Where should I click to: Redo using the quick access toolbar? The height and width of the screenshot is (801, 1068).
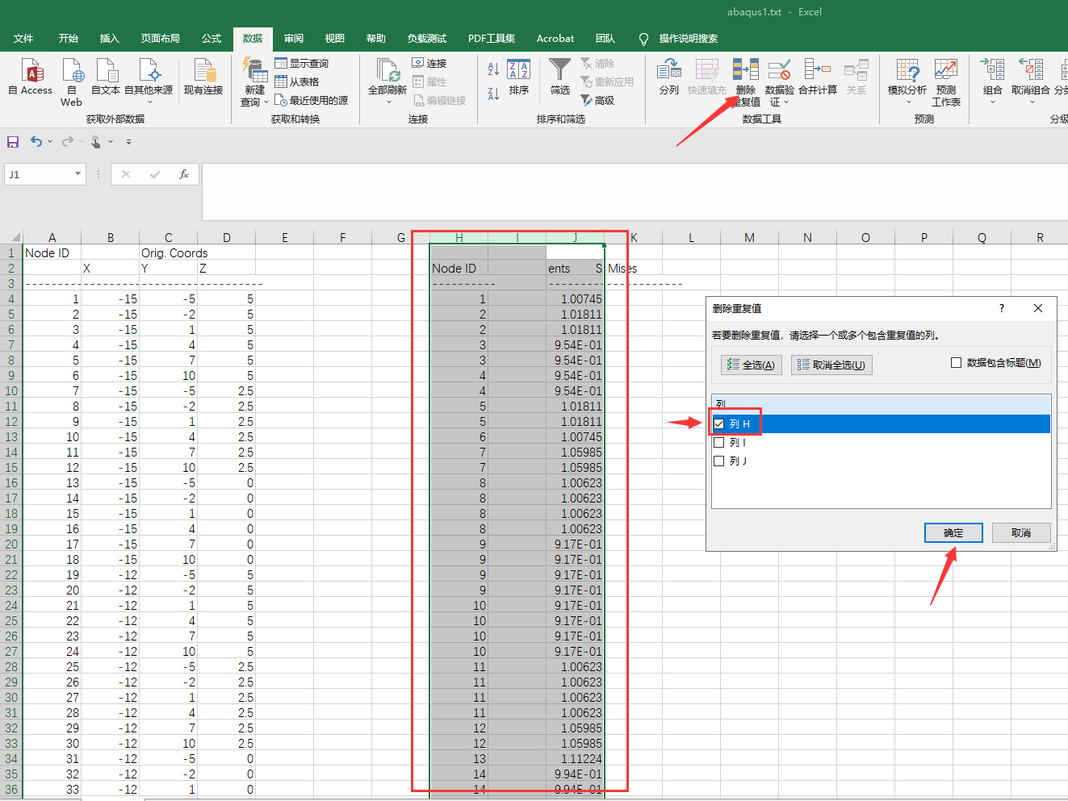[x=68, y=142]
